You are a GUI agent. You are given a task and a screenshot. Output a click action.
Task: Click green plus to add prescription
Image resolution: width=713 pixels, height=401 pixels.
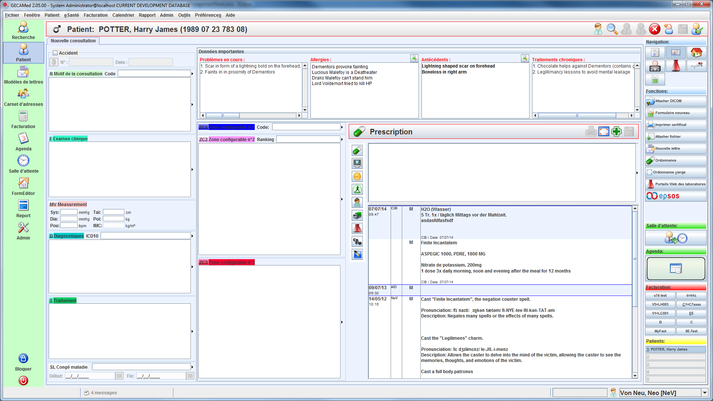(x=616, y=131)
